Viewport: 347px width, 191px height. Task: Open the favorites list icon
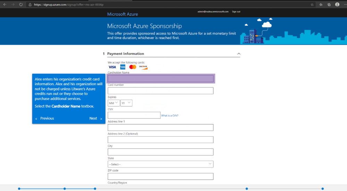(x=321, y=5)
